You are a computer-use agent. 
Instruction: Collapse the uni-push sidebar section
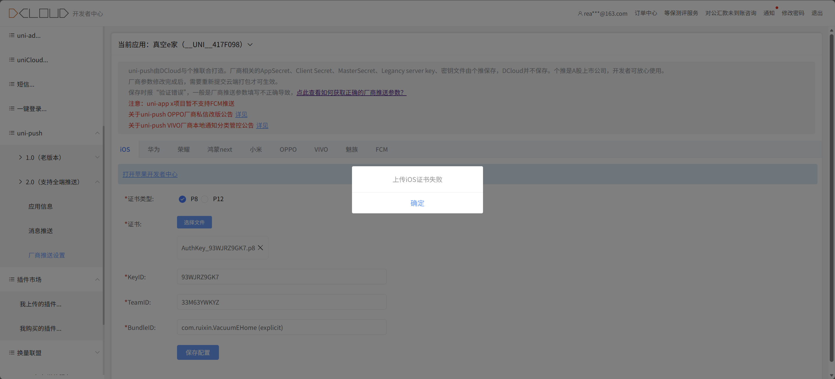[x=97, y=133]
